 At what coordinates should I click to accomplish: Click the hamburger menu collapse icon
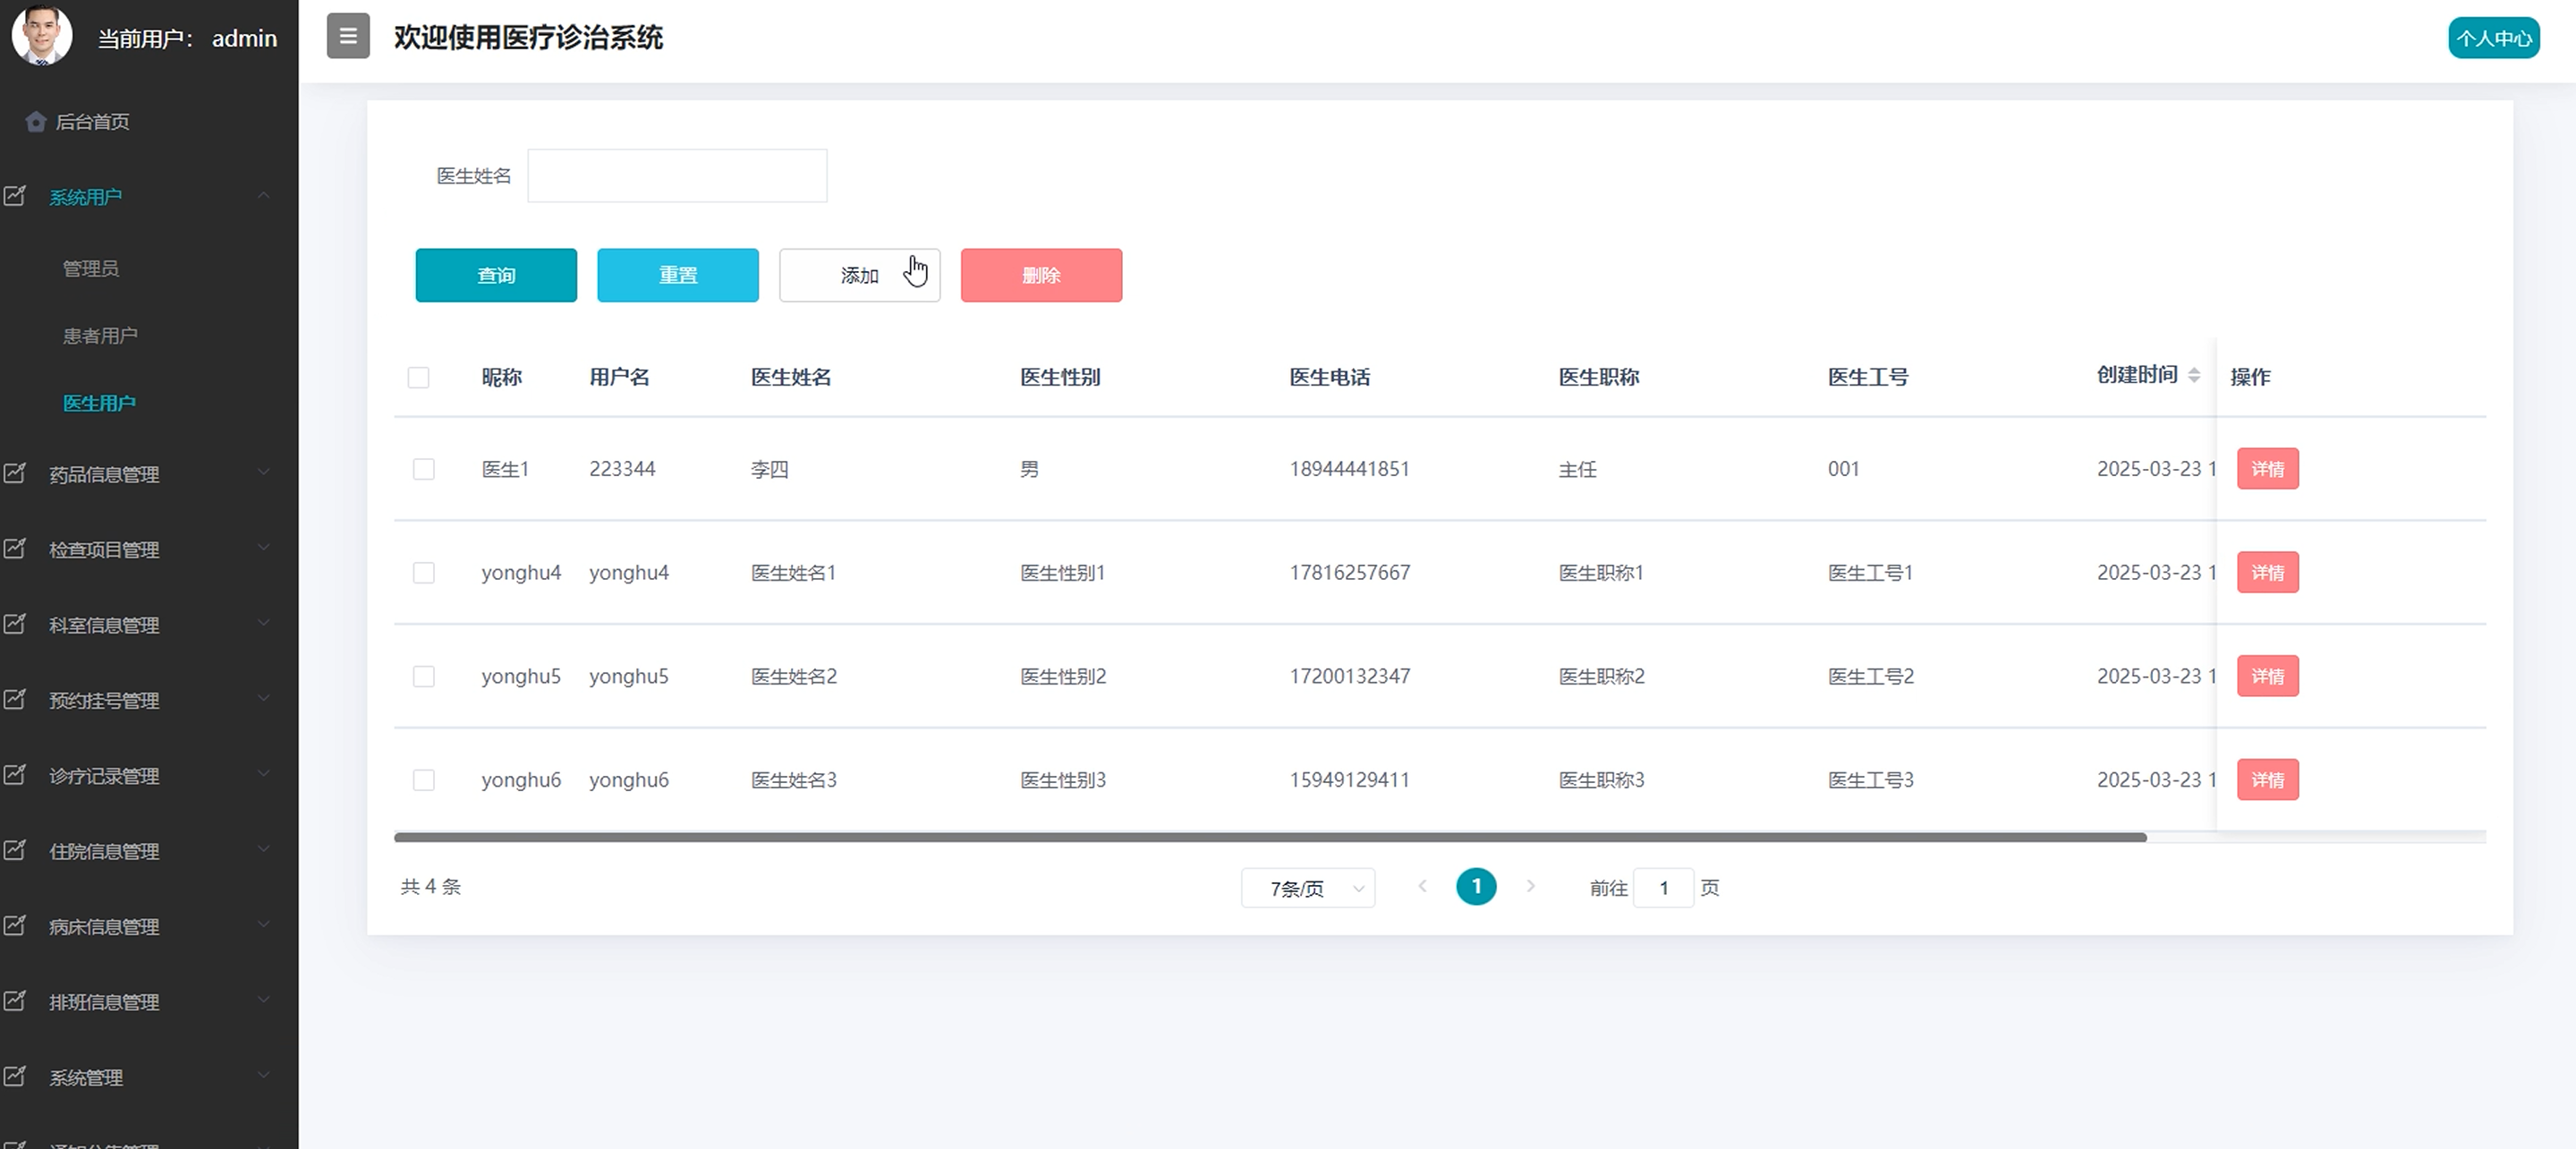click(x=348, y=36)
